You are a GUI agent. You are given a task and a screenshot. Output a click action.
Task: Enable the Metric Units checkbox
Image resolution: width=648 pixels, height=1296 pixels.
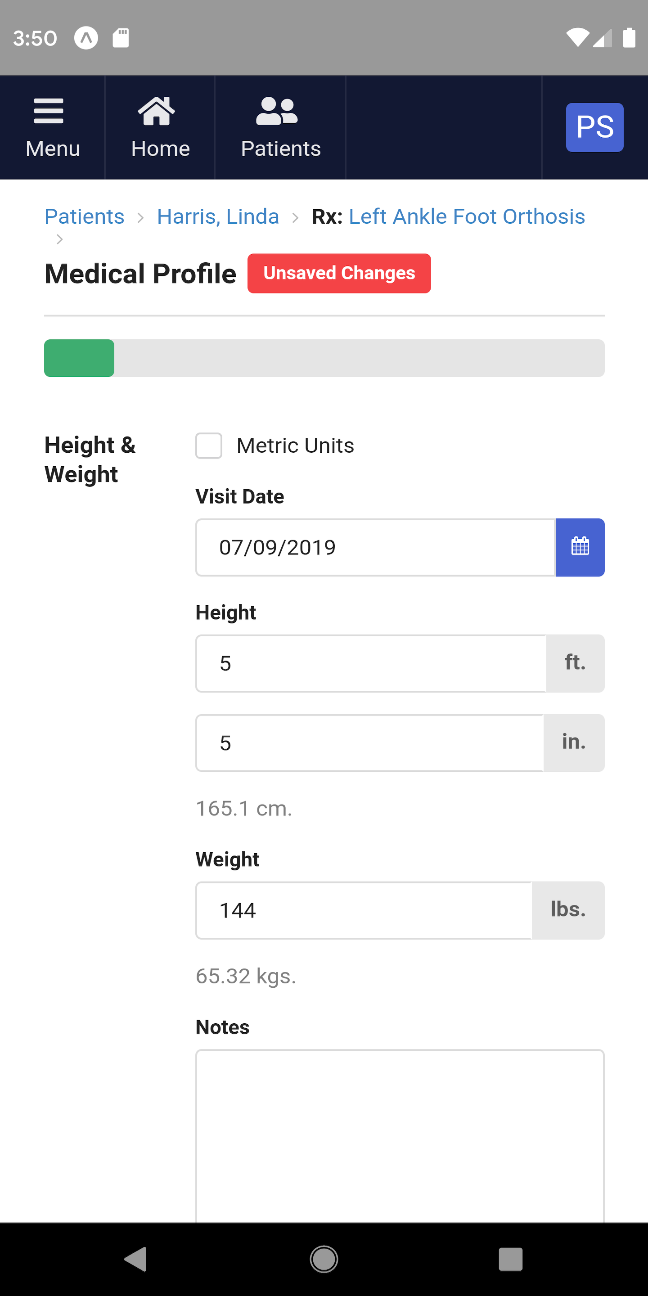click(209, 446)
